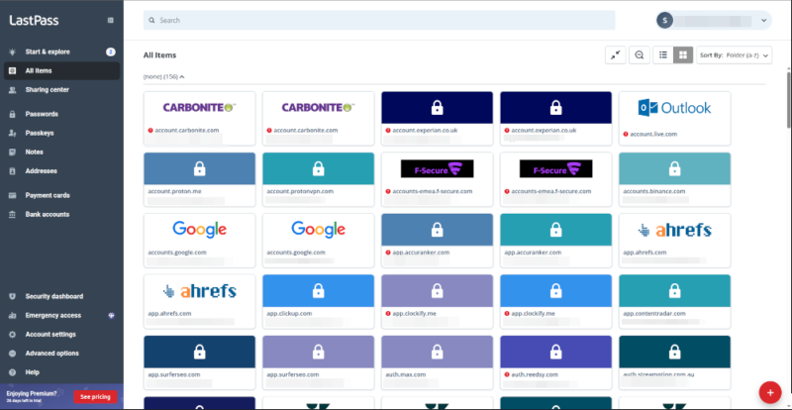Open the Sharing center label in the sidebar
This screenshot has width=792, height=410.
pyautogui.click(x=48, y=90)
